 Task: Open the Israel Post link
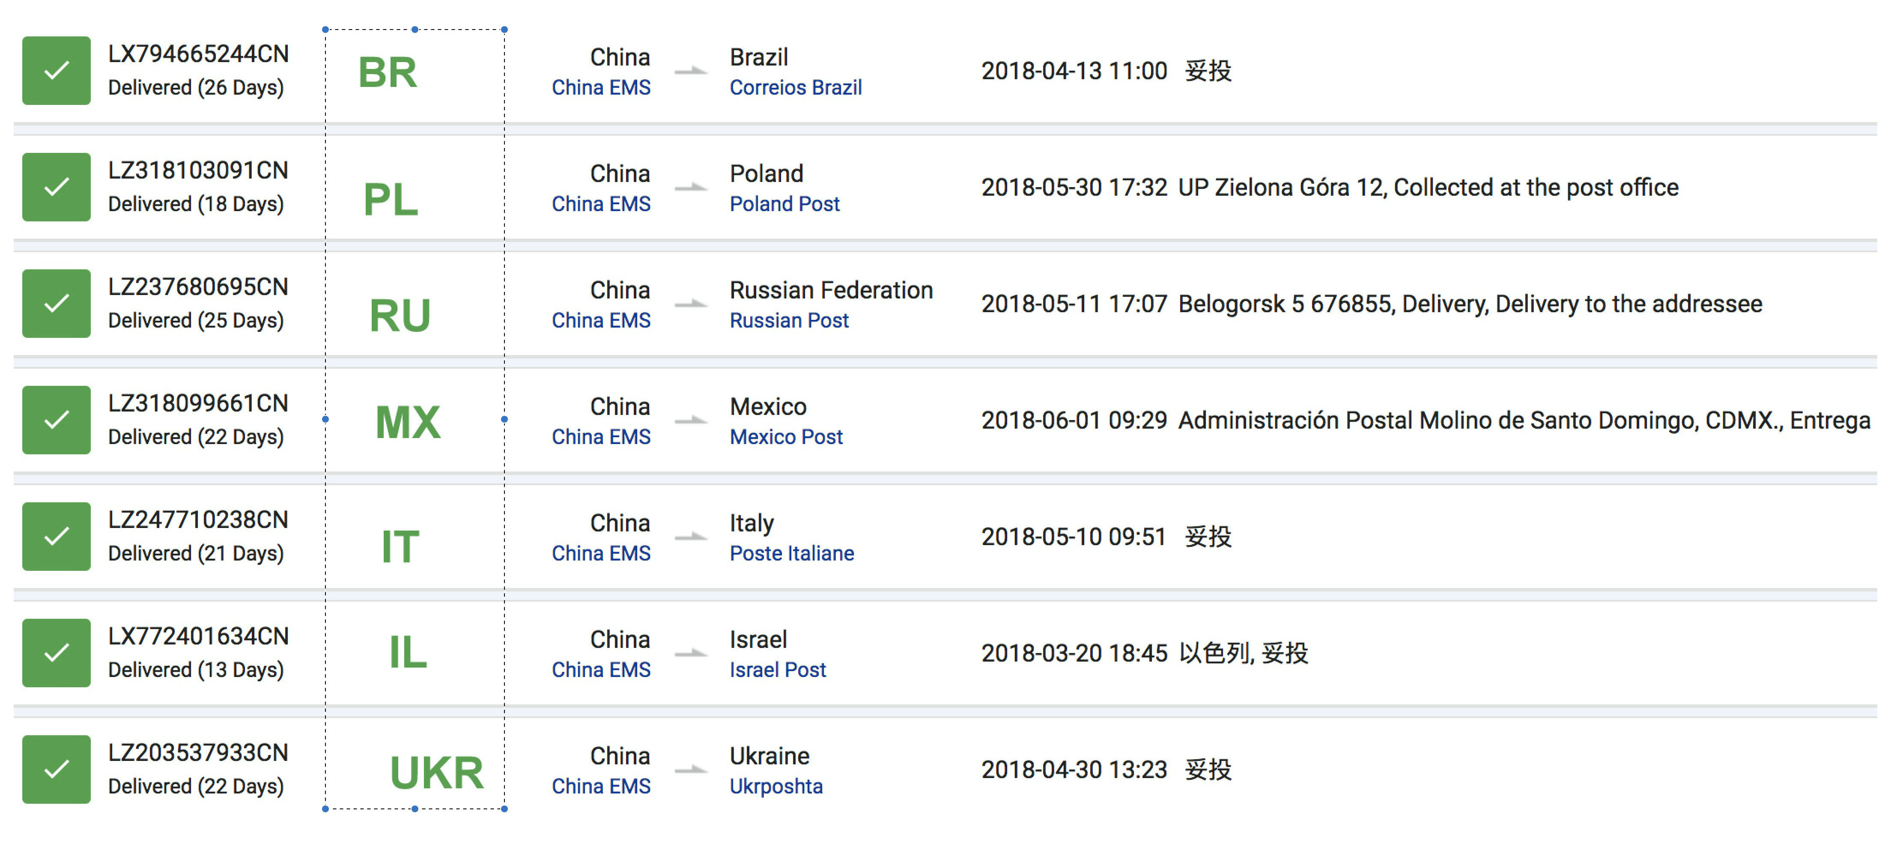point(778,670)
